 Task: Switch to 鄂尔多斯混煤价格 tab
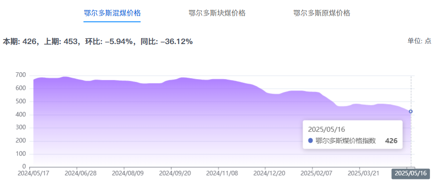coord(112,13)
